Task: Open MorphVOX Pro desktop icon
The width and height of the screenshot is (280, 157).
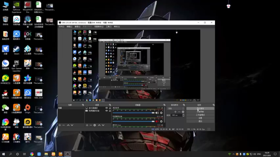Action: [28, 7]
